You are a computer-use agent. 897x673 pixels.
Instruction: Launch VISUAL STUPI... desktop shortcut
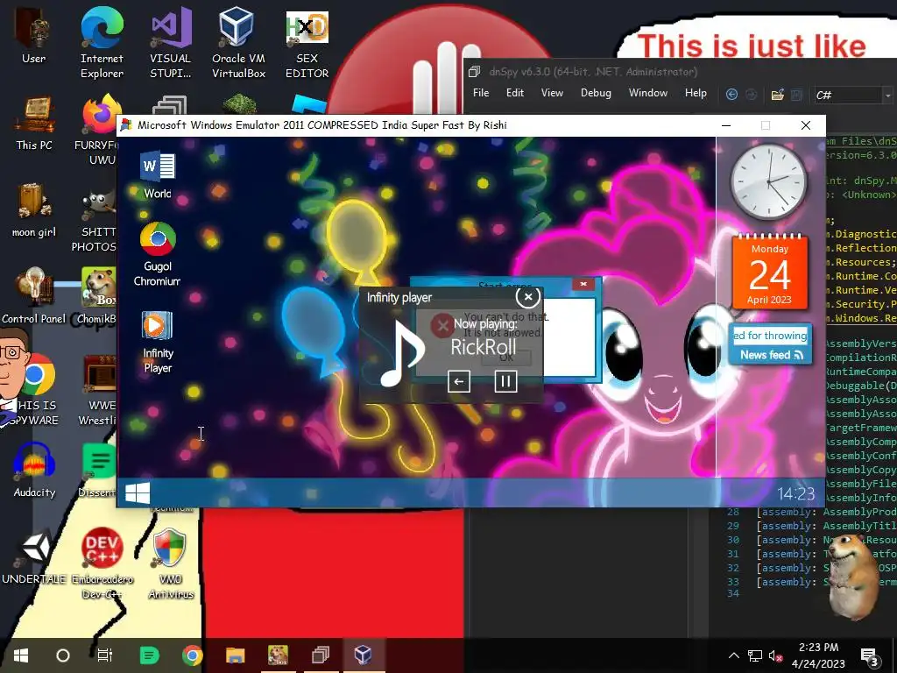[171, 42]
